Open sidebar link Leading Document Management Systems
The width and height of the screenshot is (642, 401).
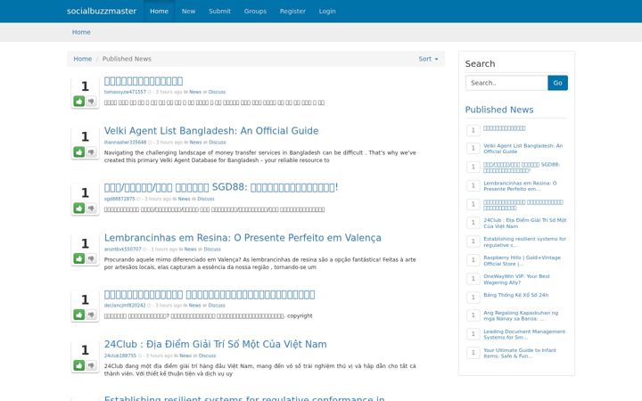pos(524,334)
